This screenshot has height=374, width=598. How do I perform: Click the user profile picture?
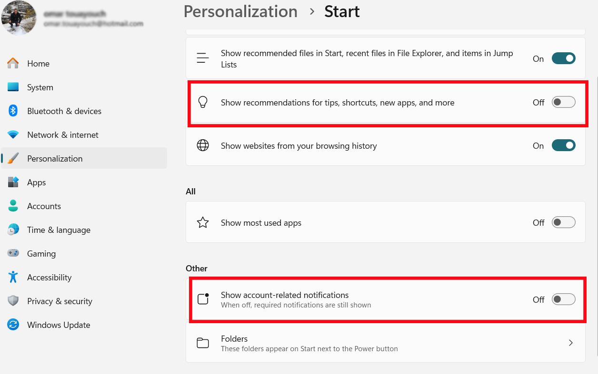(19, 18)
